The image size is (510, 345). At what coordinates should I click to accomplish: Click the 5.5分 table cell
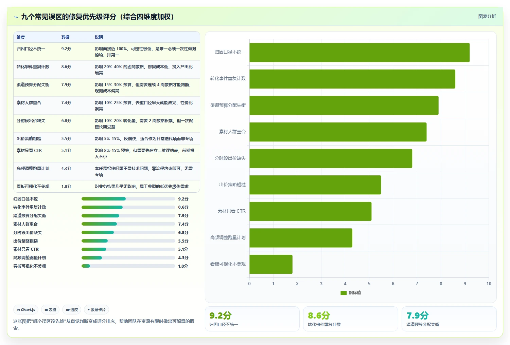click(66, 139)
